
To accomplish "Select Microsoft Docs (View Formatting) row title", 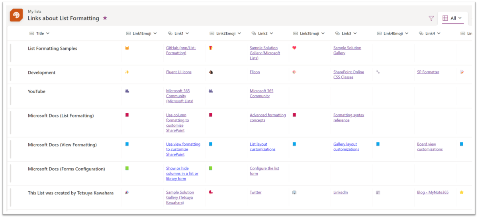I will click(x=62, y=145).
